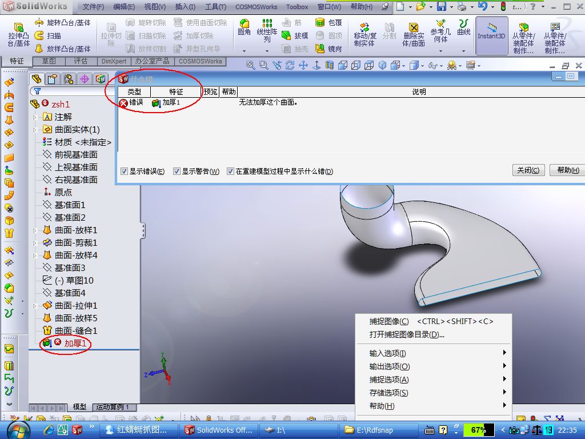Click the Rebuild traffic light icon
585x439 pixels.
(x=503, y=6)
